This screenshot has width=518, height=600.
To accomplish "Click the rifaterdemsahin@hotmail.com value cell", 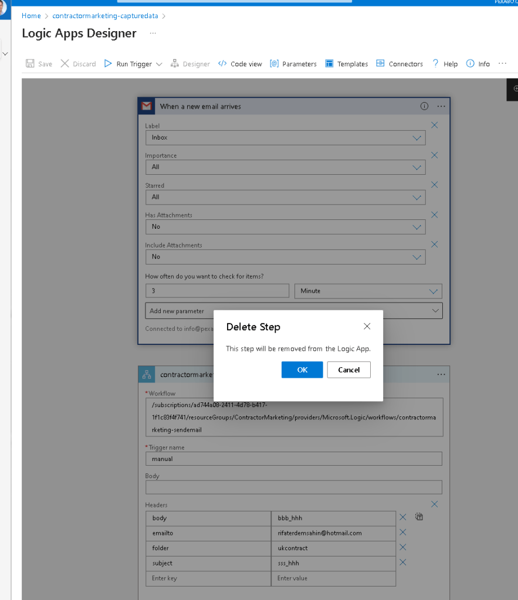I will (x=333, y=533).
